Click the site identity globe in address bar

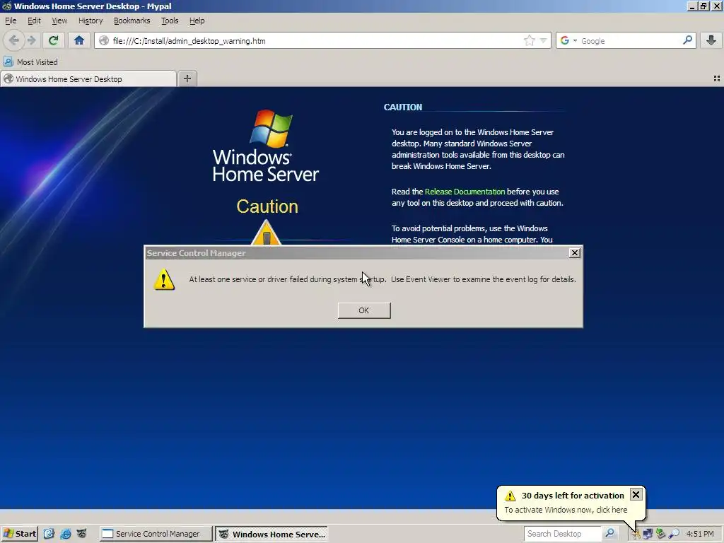tap(105, 40)
